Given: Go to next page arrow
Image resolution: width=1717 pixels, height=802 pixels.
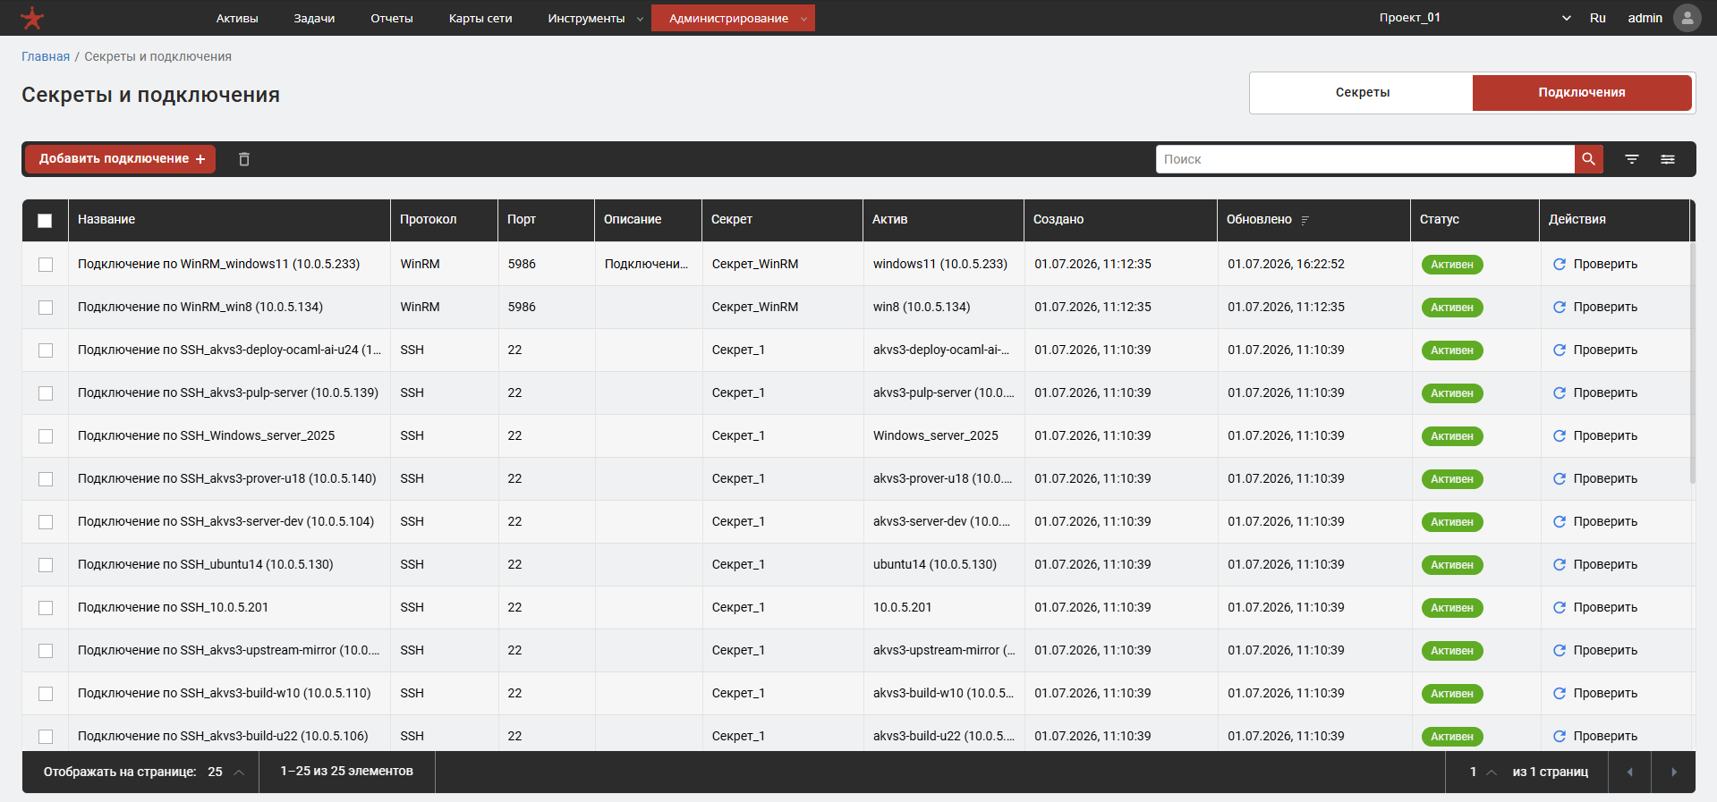Looking at the screenshot, I should click(x=1673, y=772).
